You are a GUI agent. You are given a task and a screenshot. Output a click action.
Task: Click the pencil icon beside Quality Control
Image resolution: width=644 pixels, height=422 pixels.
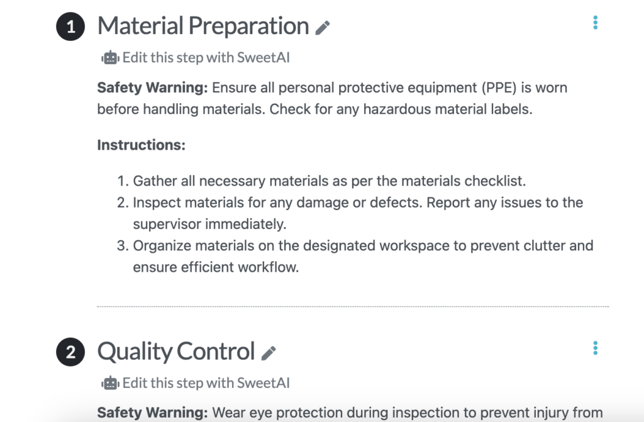click(269, 353)
